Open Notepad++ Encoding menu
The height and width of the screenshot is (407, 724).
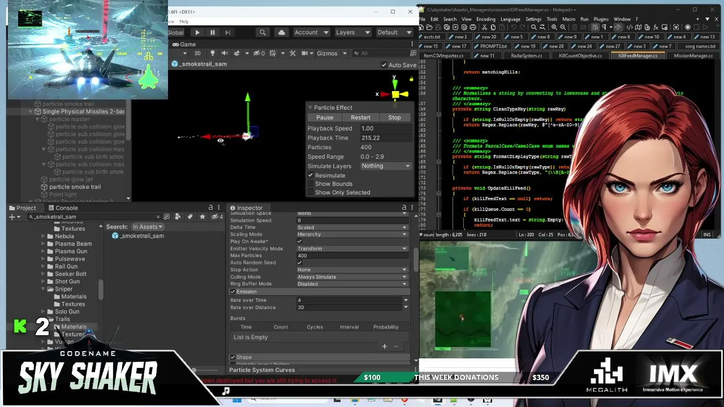click(x=485, y=19)
